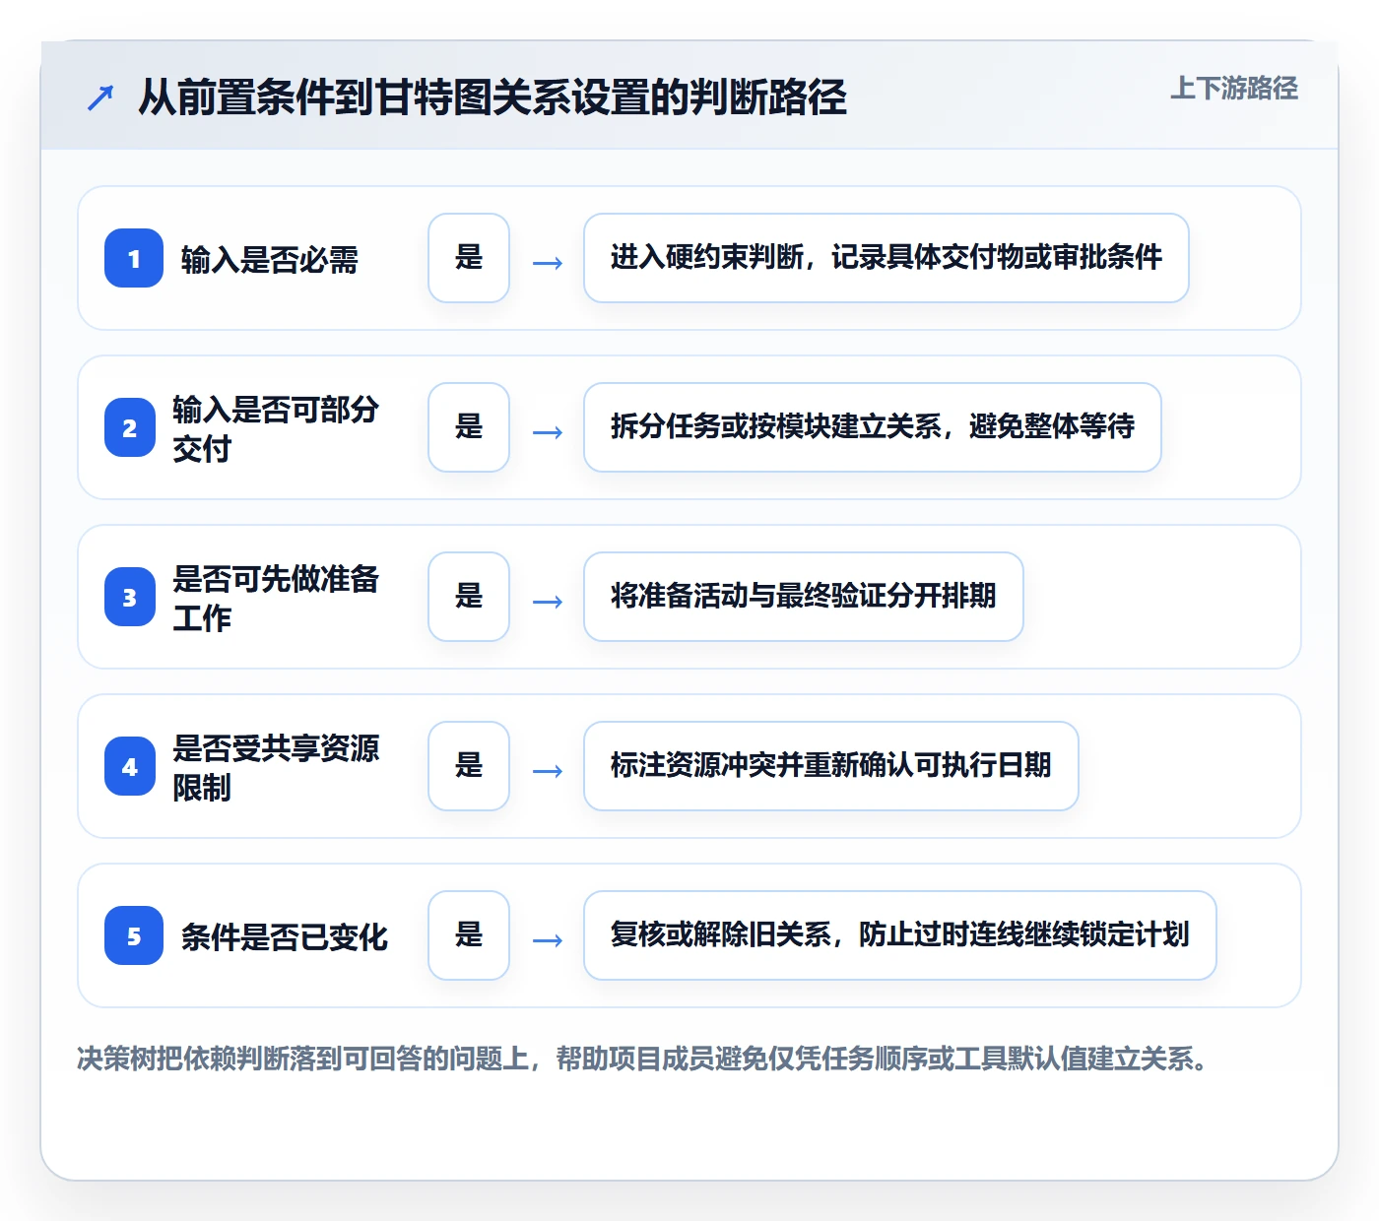Click the question 输入是否可部分交付
The height and width of the screenshot is (1221, 1379).
tap(276, 428)
